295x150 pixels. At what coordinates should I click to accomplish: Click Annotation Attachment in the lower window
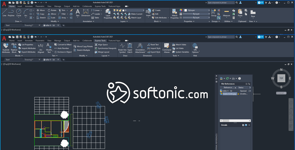coord(140,48)
